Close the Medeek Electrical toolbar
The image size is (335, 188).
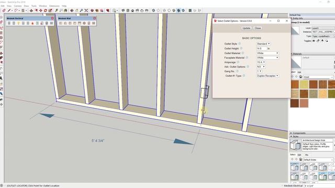click(x=52, y=18)
